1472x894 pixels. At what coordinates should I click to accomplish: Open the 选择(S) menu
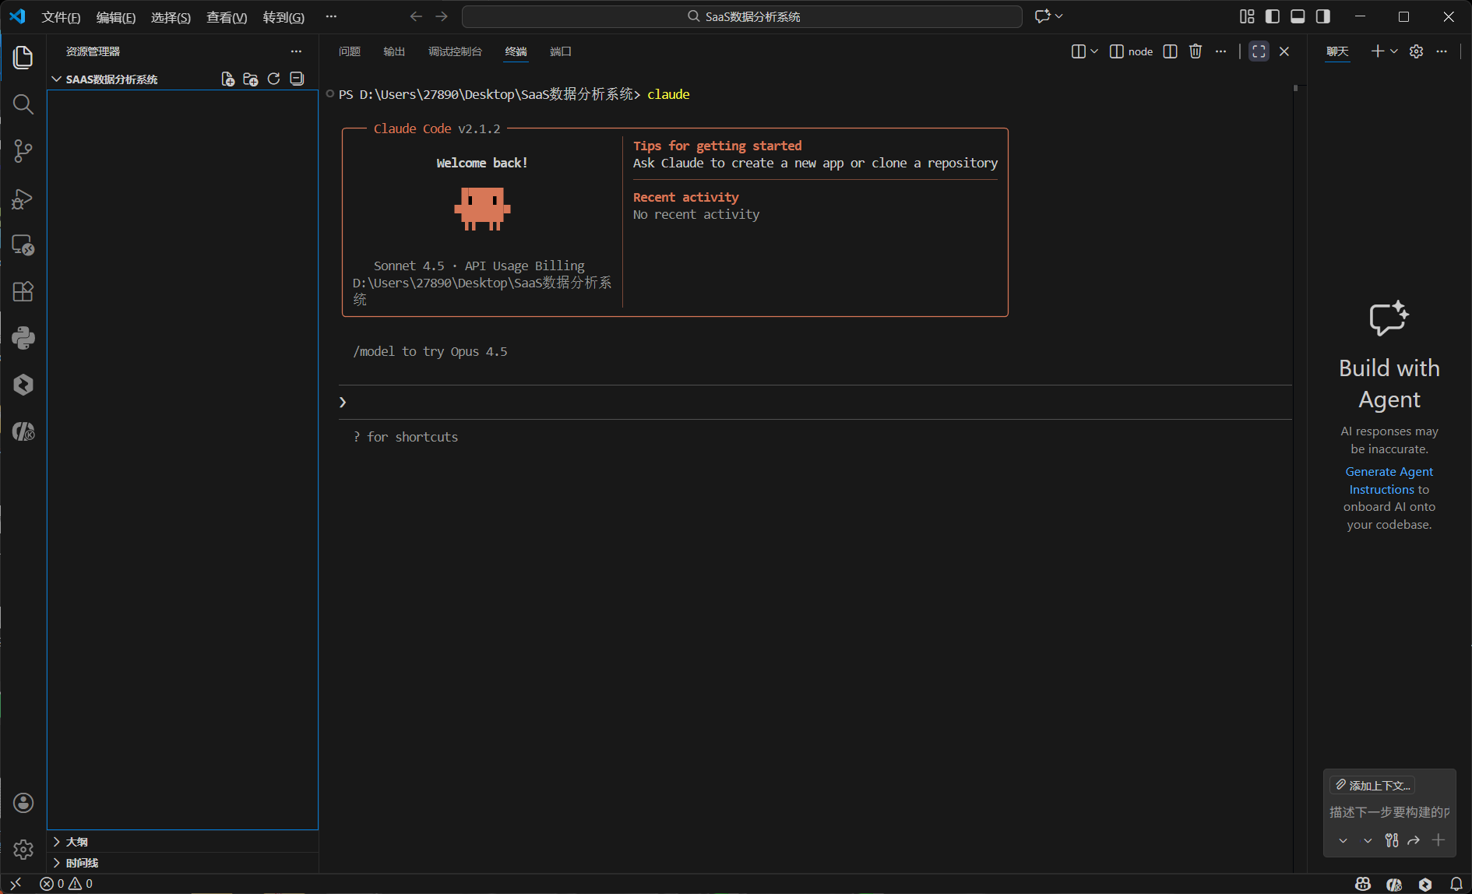pyautogui.click(x=171, y=17)
